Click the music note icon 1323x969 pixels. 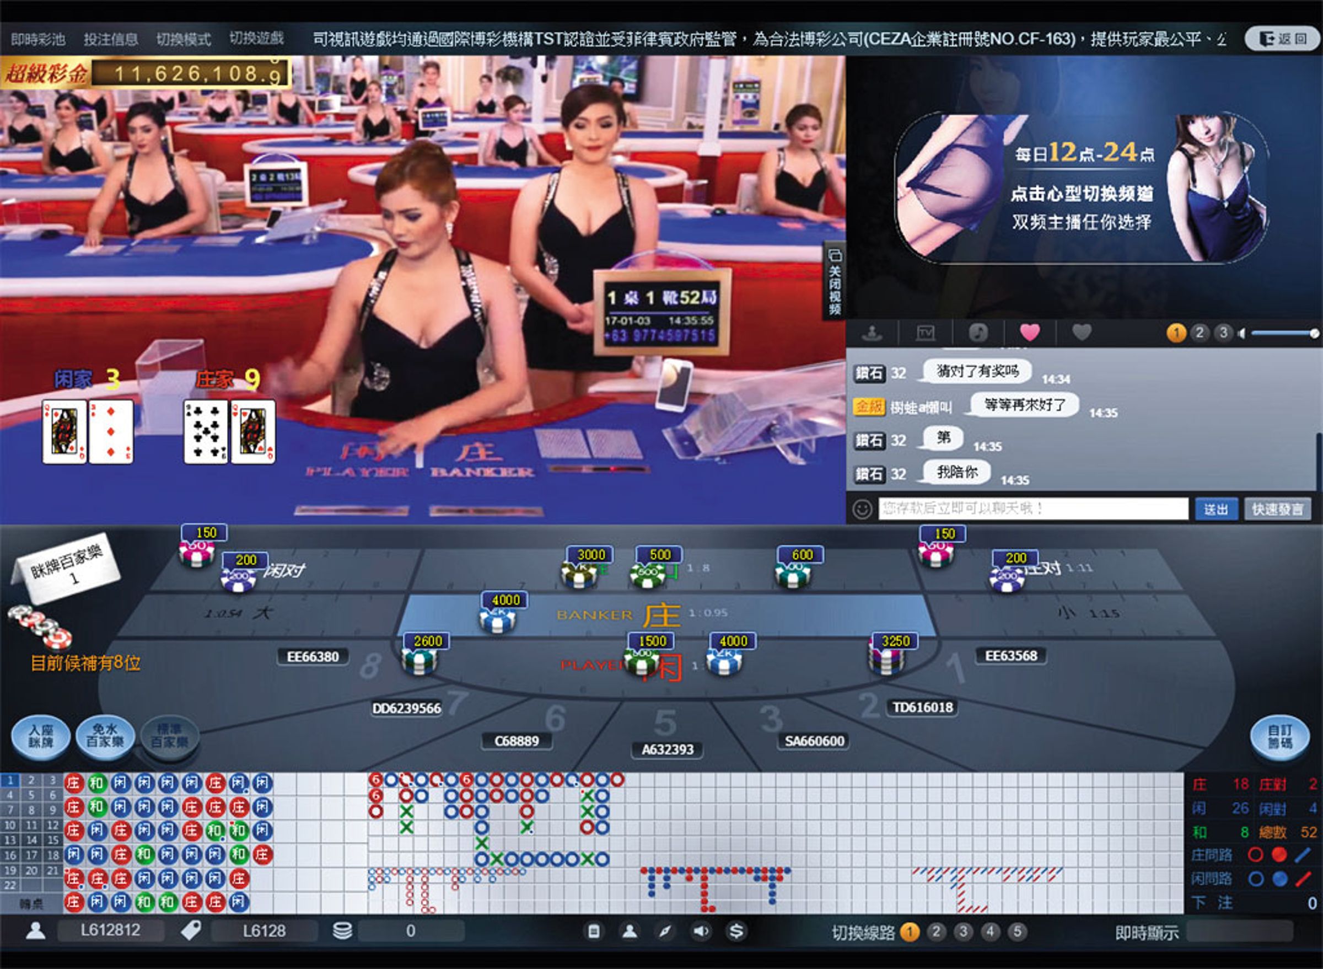coord(978,333)
